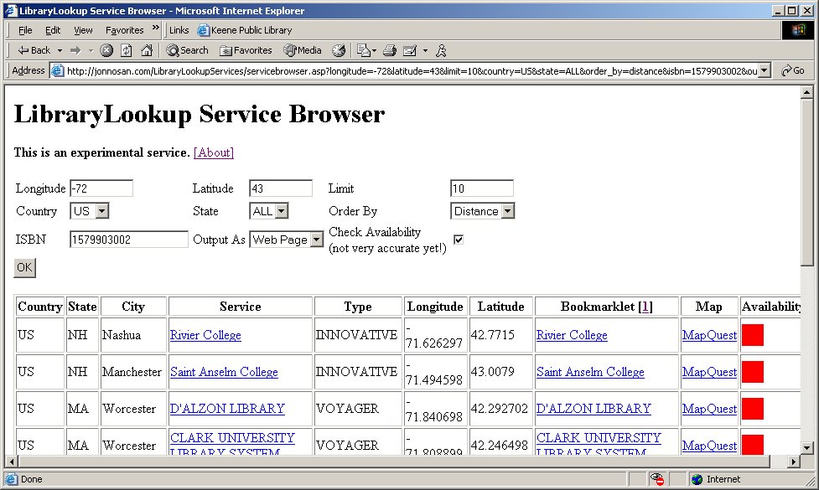Open the History clock icon
Screen dimensions: 819x490
click(x=339, y=50)
